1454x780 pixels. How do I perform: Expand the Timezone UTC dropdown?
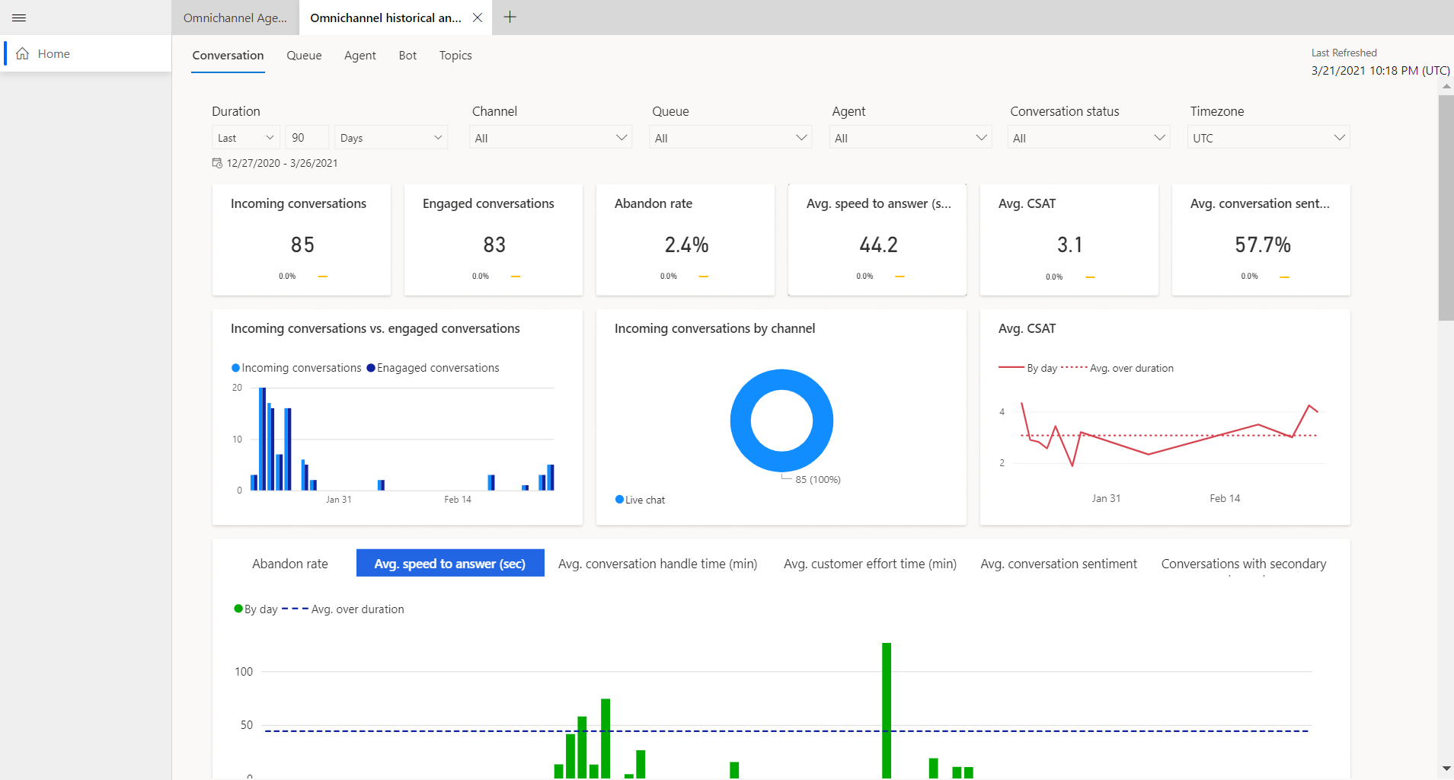1268,137
